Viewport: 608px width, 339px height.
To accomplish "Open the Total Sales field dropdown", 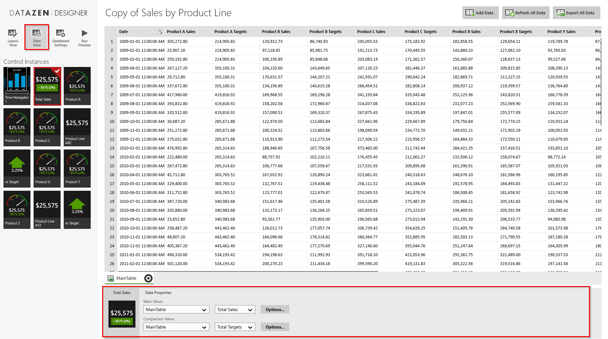I will pos(235,310).
